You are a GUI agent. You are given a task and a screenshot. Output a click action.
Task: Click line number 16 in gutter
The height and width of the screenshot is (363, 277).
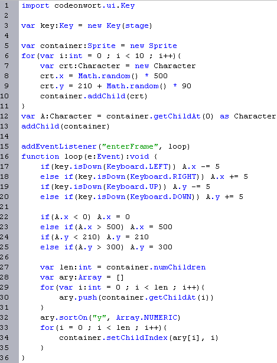tap(4, 156)
